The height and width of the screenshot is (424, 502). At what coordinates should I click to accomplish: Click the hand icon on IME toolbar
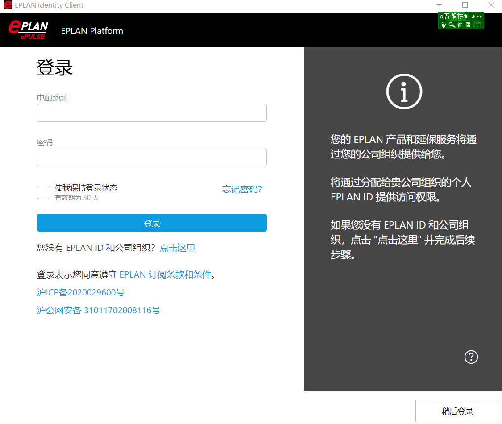[444, 25]
